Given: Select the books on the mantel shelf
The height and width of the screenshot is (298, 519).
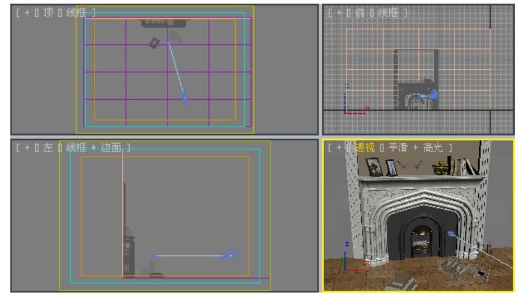Looking at the screenshot, I should (462, 166).
